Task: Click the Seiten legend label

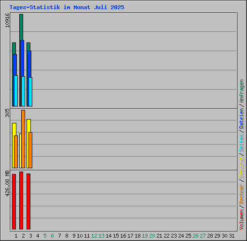Action: [x=242, y=143]
